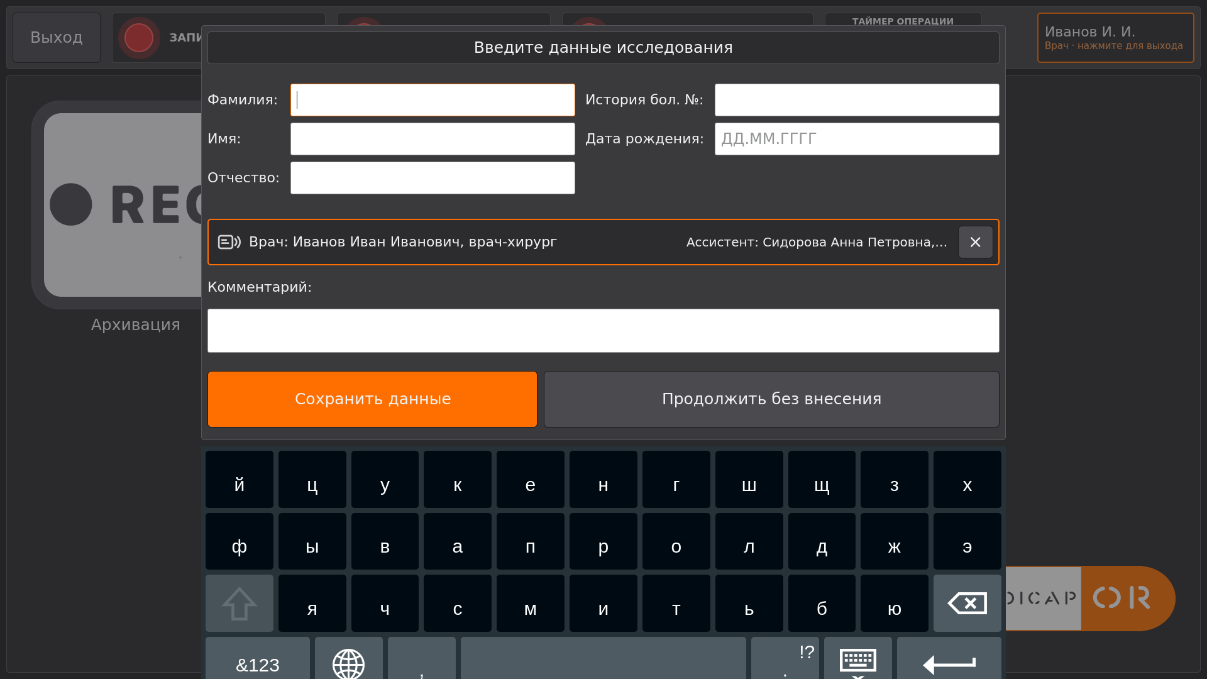The width and height of the screenshot is (1207, 679).
Task: Tap the щ key
Action: click(822, 479)
